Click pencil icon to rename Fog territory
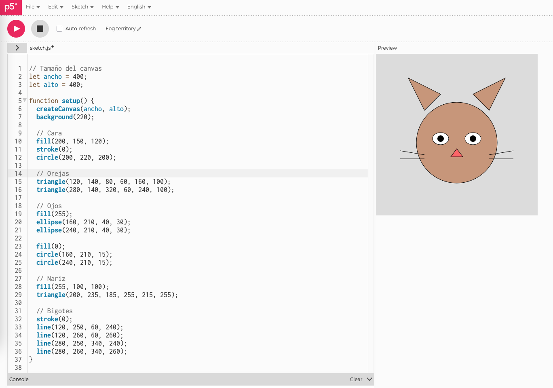553x388 pixels. tap(139, 29)
